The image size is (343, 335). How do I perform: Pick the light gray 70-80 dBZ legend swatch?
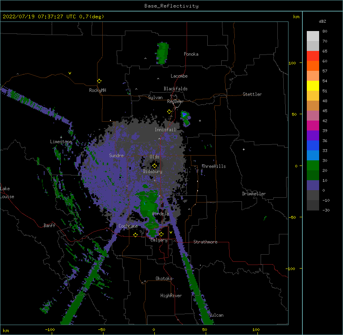coord(313,36)
